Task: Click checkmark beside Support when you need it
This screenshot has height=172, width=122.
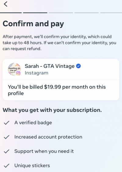Action: coord(7,151)
